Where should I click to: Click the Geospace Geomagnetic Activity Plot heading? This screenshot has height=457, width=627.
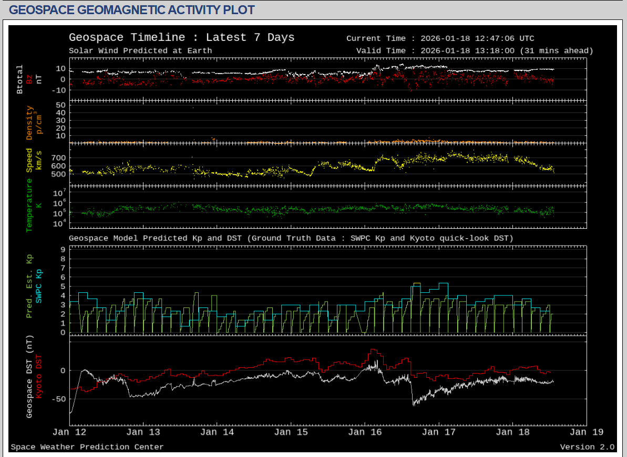click(x=132, y=10)
